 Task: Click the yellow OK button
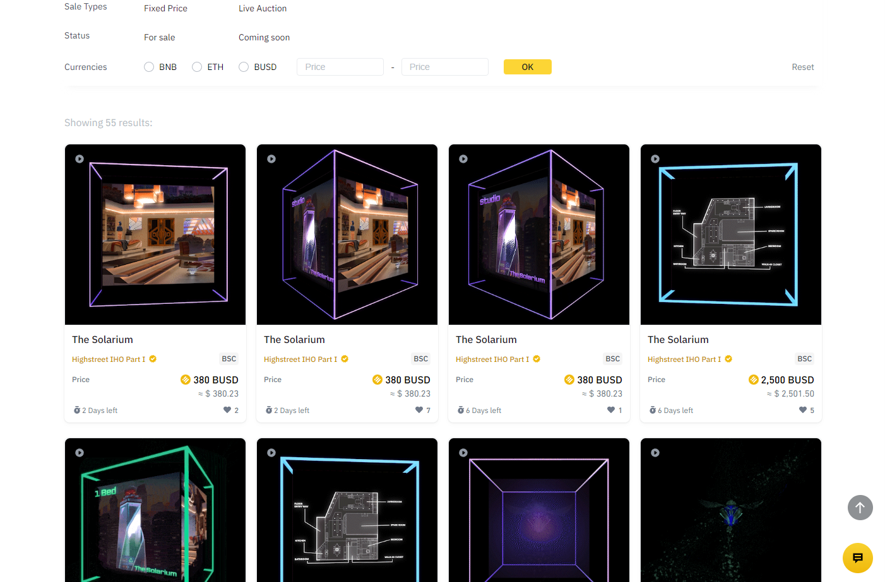(528, 67)
